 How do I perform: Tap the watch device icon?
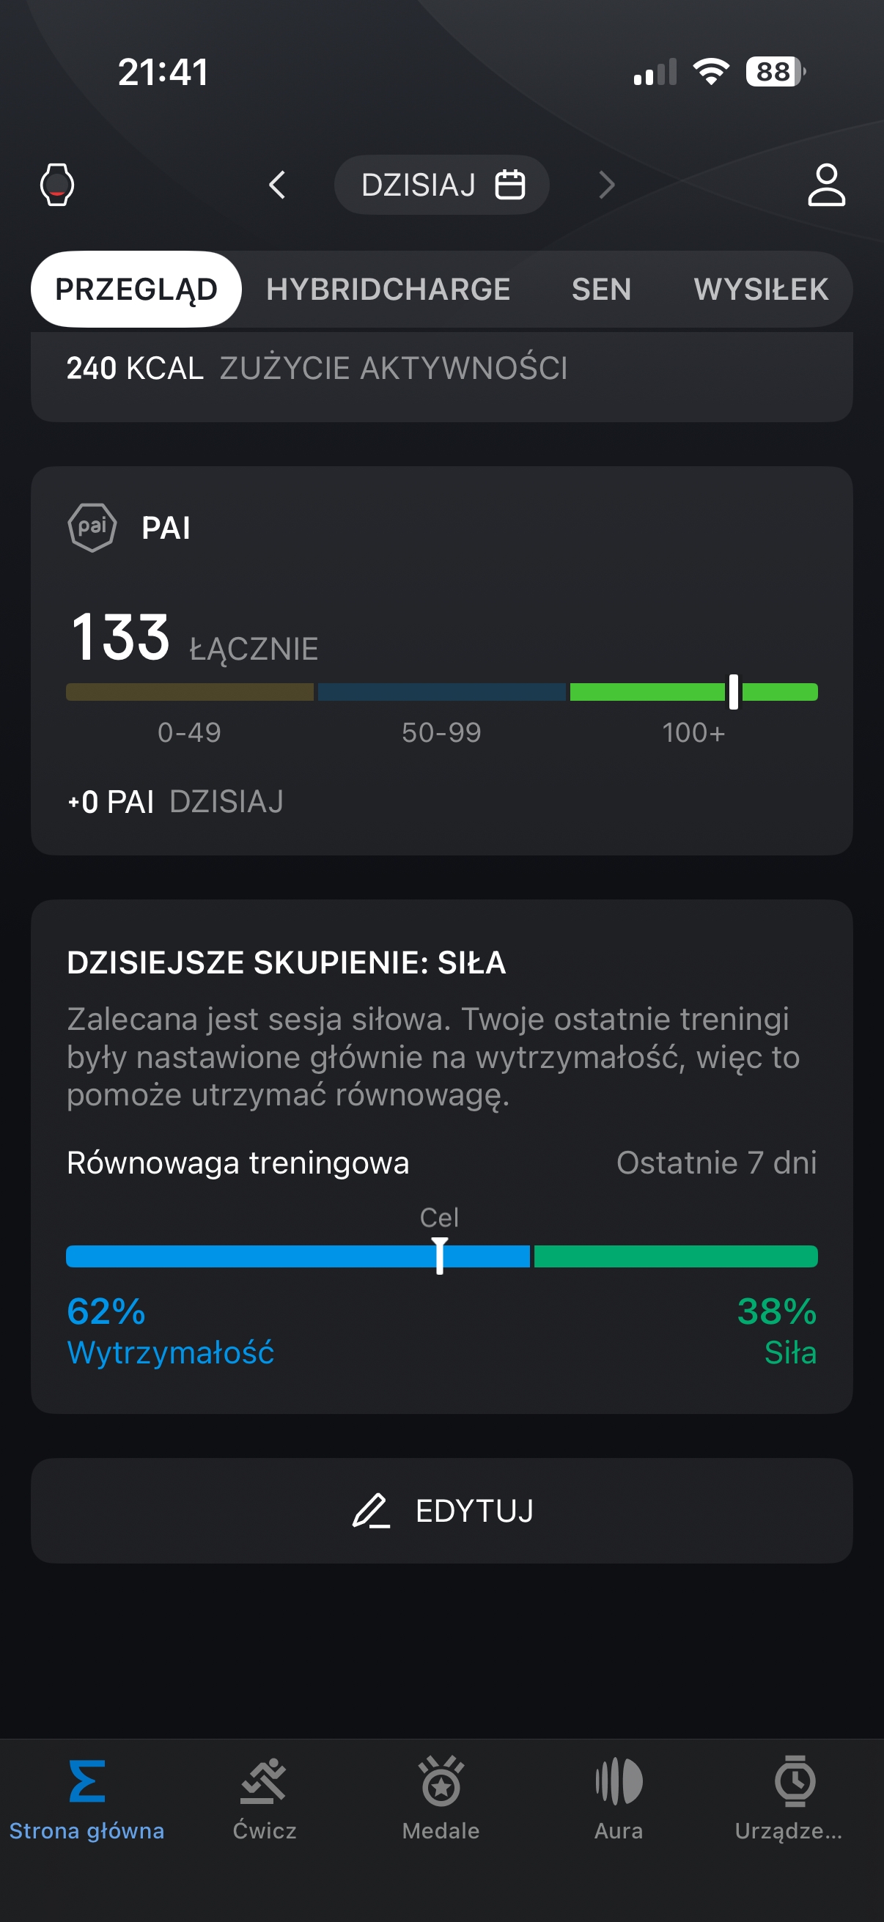[x=56, y=184]
